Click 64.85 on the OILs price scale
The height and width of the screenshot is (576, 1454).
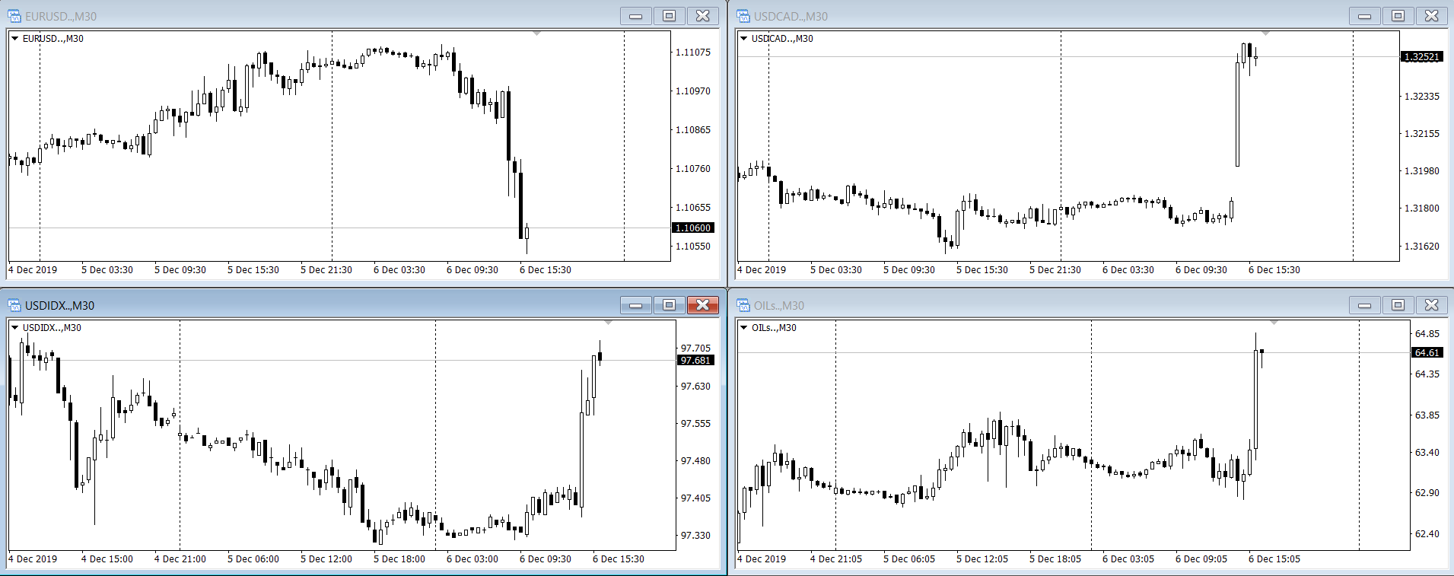tap(1427, 333)
